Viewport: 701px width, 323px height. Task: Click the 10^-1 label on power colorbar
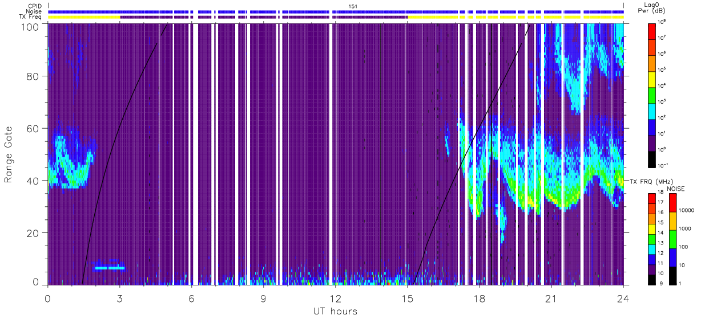tap(663, 166)
